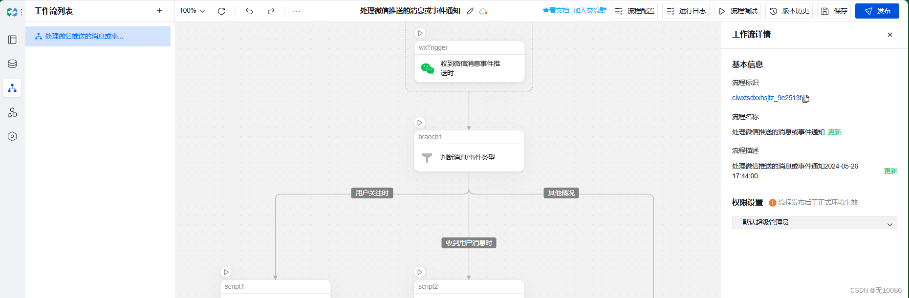
Task: Open 运行日志 button
Action: click(686, 11)
